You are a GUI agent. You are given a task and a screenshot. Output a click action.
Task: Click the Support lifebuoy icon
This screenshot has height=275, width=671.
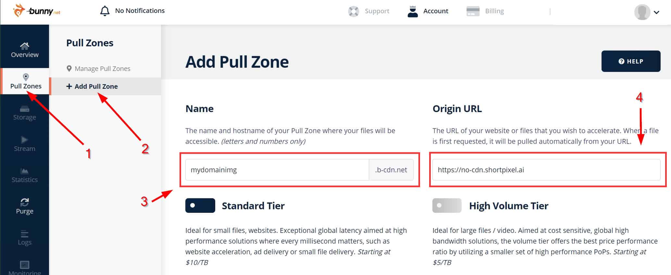[354, 11]
